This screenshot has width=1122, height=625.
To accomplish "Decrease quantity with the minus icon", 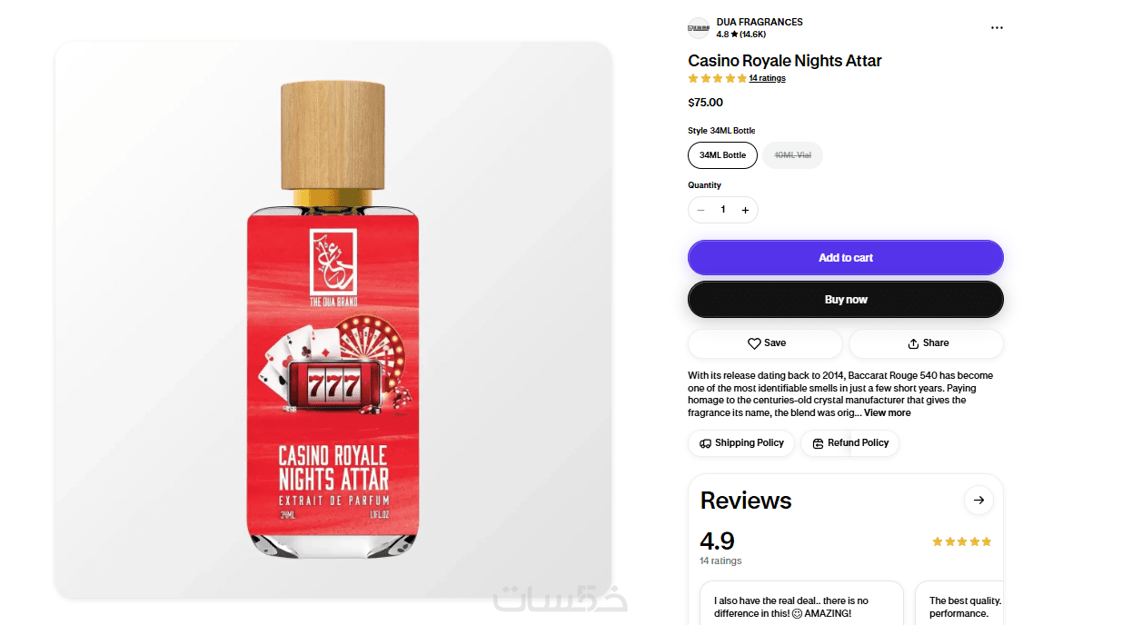I will coord(700,210).
